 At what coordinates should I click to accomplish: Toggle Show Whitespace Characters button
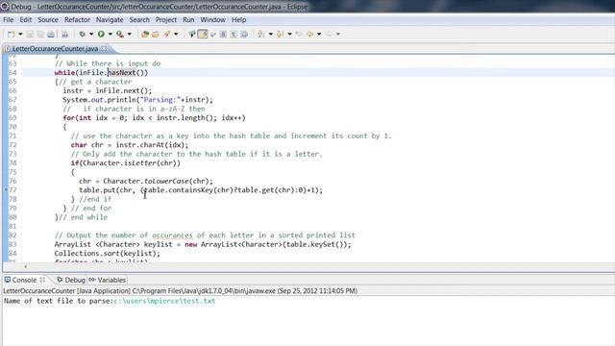[234, 35]
